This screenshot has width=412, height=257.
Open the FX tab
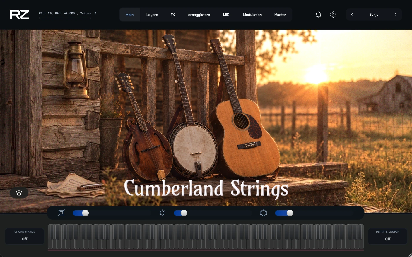[173, 15]
